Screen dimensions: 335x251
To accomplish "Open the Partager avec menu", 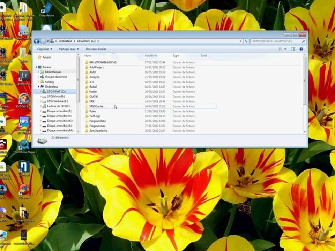I will 69,49.
